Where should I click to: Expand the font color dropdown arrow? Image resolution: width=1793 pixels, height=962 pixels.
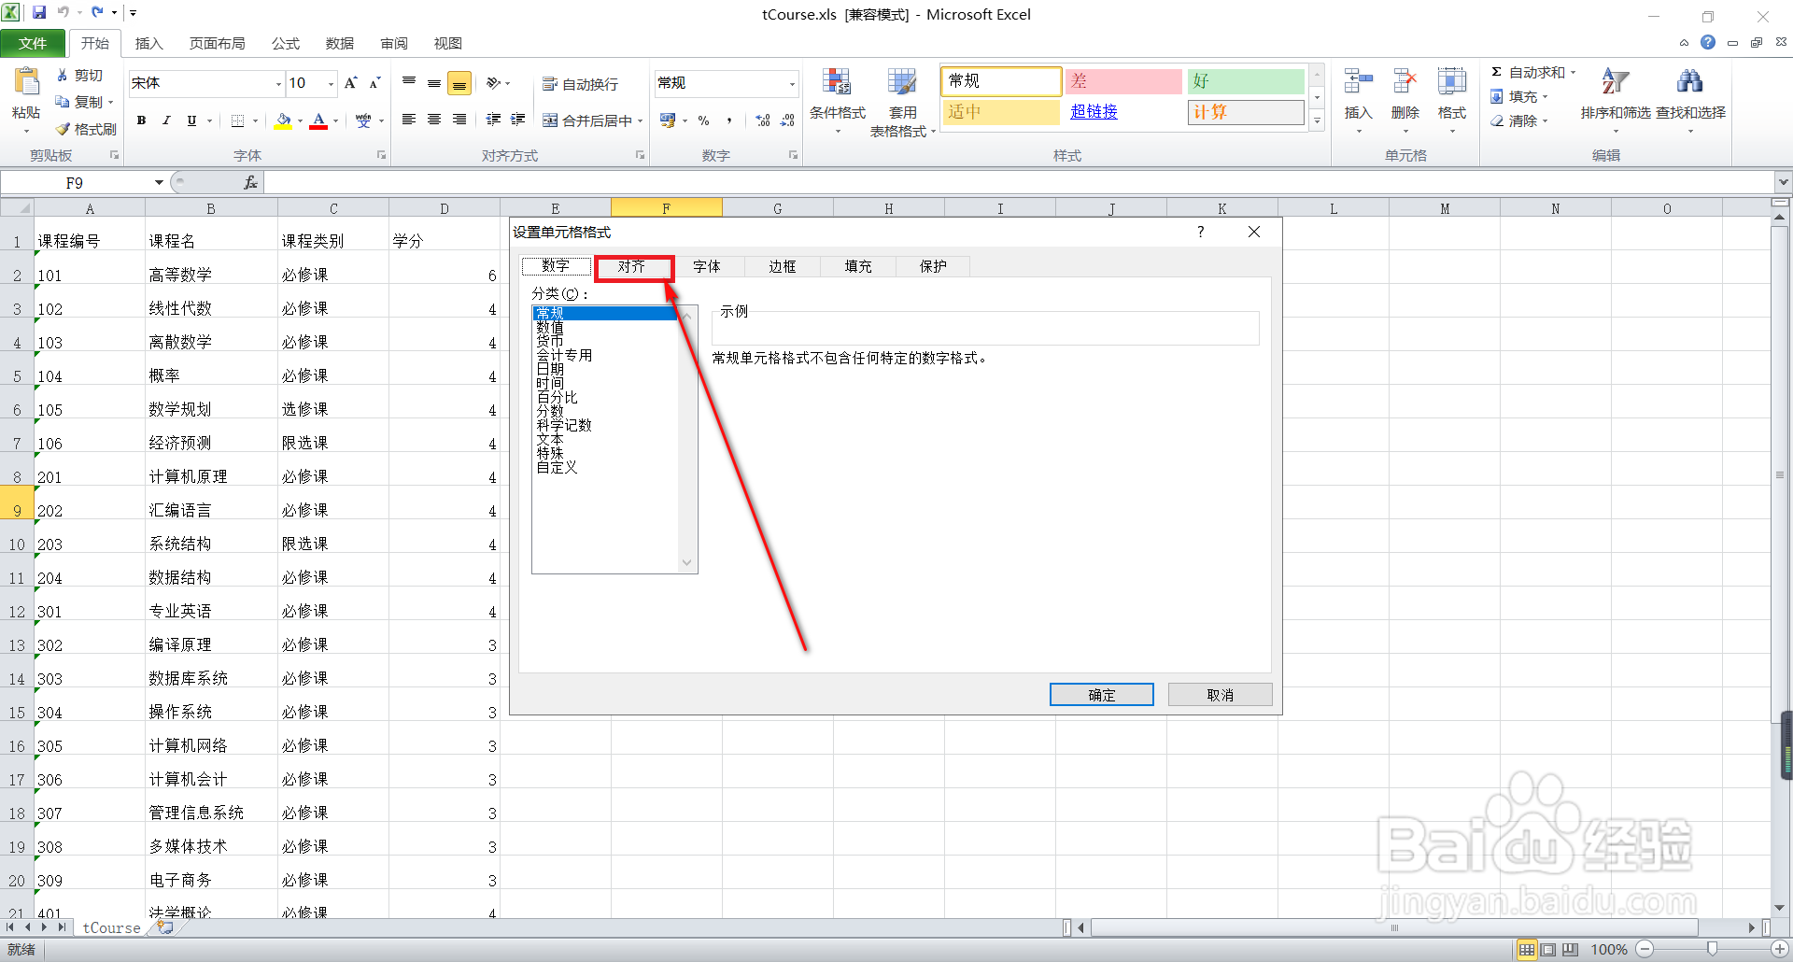click(x=336, y=120)
